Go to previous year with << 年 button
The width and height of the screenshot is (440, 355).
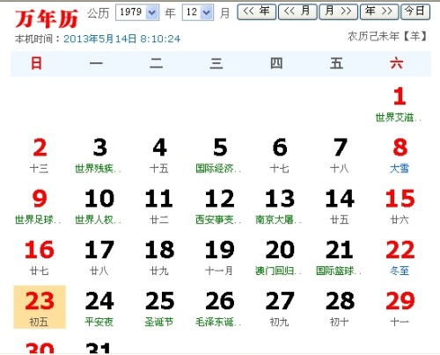point(257,11)
